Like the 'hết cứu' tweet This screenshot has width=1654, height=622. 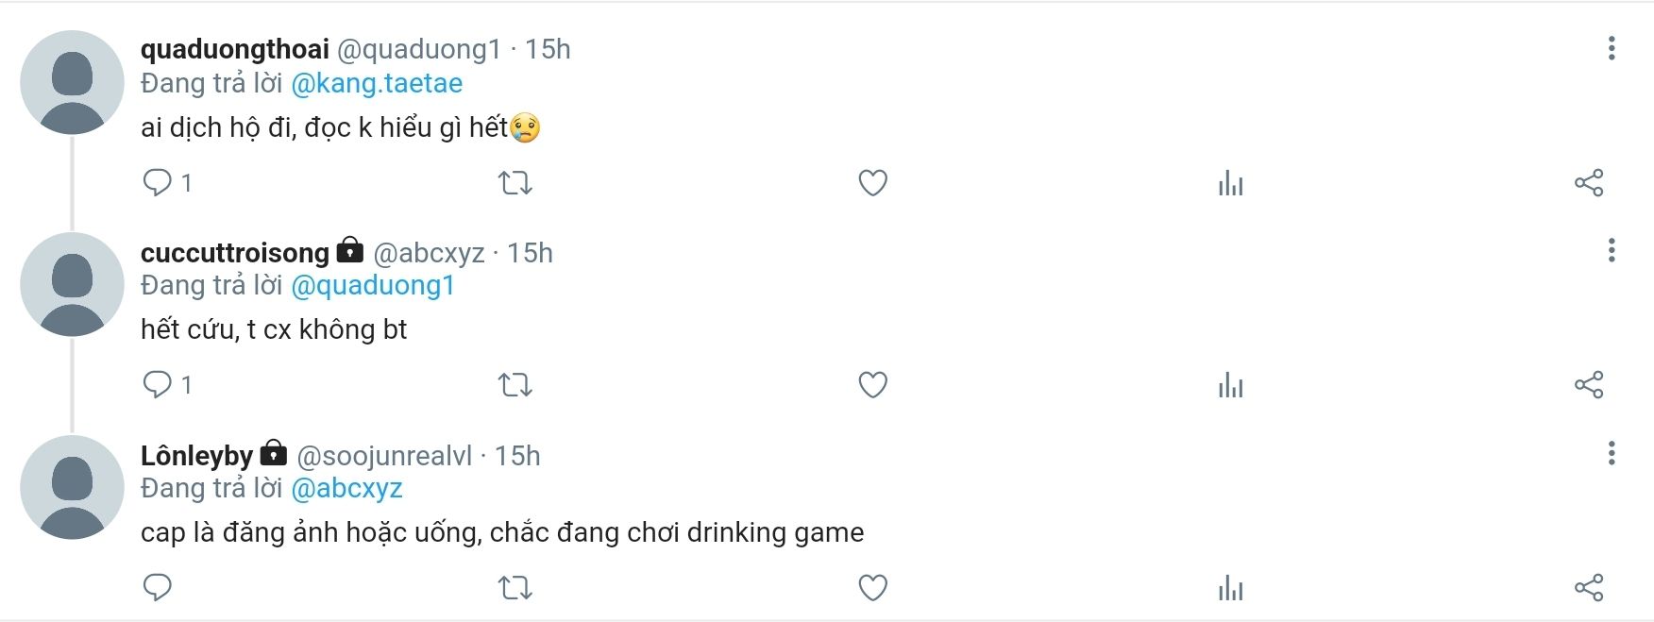pos(872,384)
